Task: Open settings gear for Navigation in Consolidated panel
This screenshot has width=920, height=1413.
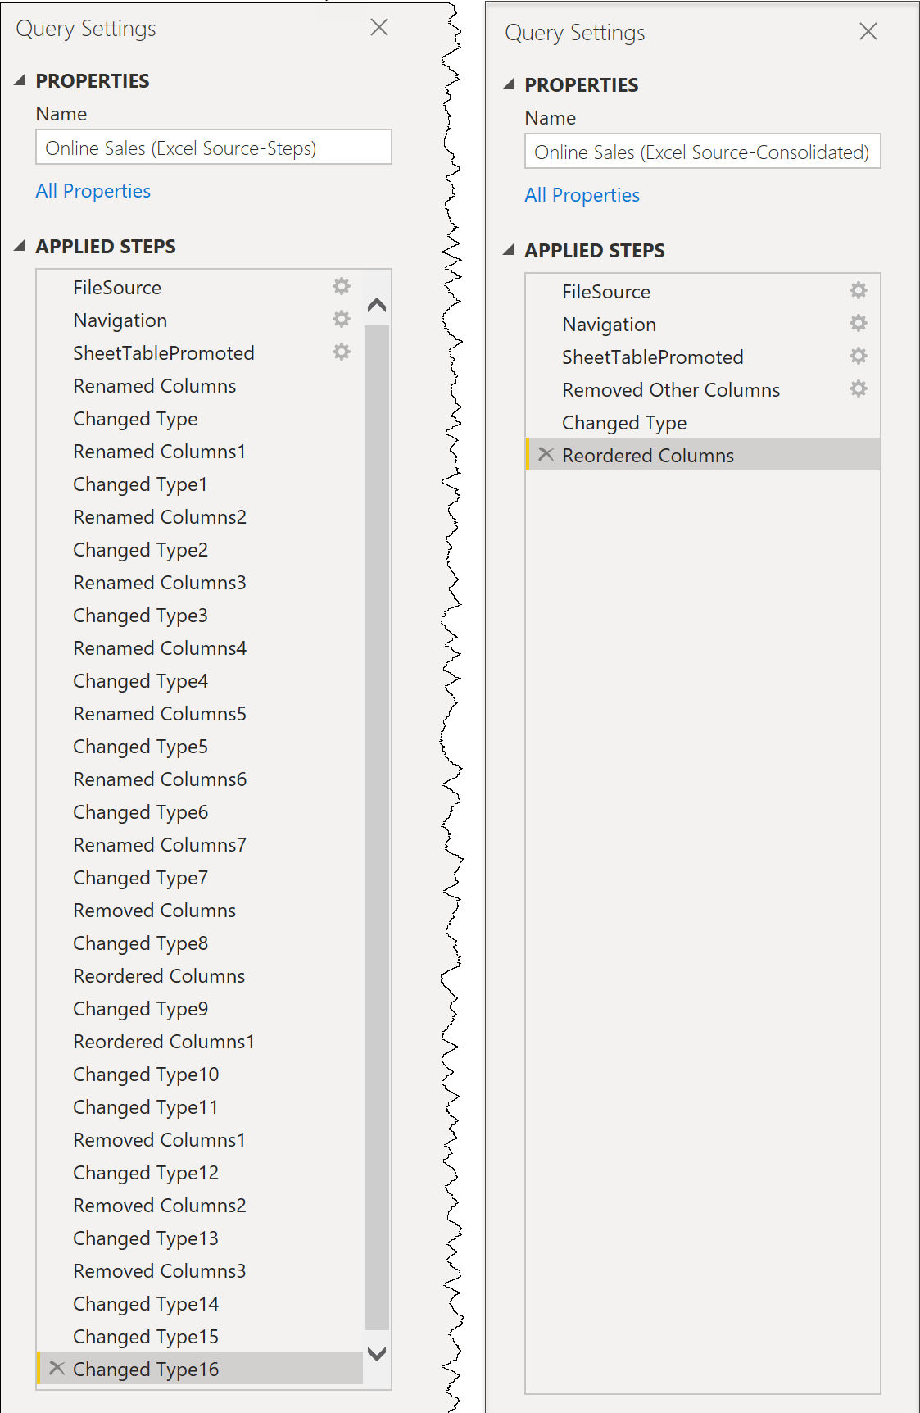Action: tap(859, 323)
